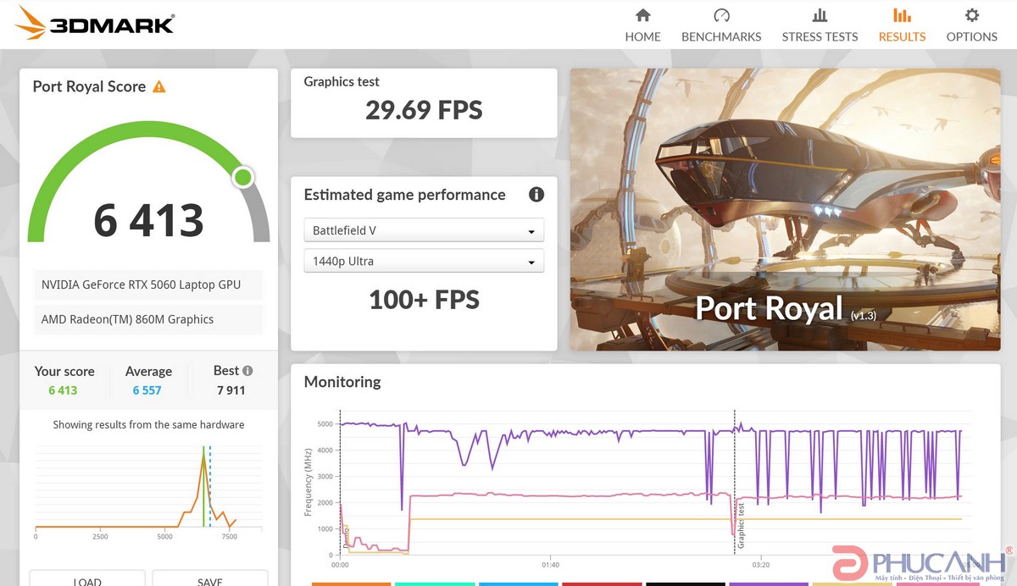Open the BENCHMARKS menu item
The height and width of the screenshot is (586, 1017).
721,36
